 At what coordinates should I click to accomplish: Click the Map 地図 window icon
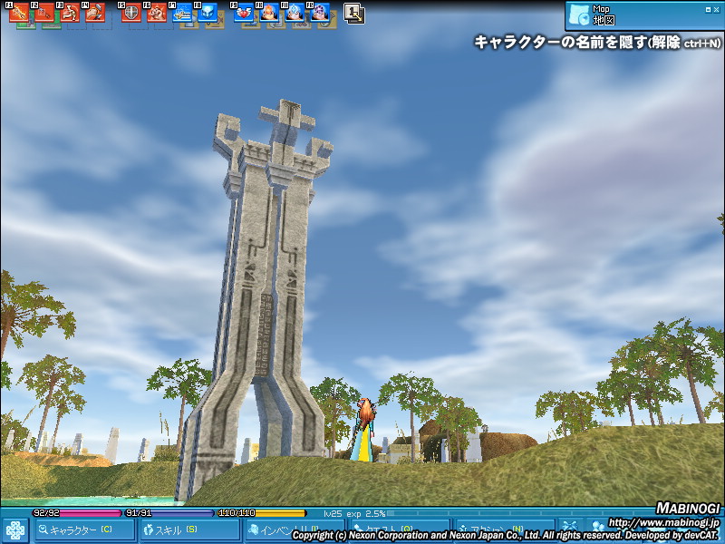pyautogui.click(x=579, y=15)
